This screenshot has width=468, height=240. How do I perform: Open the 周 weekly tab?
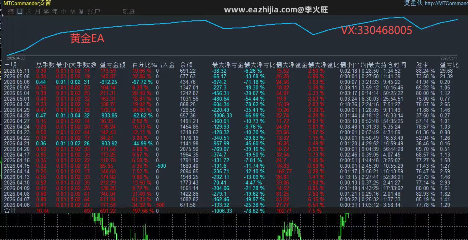(x=29, y=12)
